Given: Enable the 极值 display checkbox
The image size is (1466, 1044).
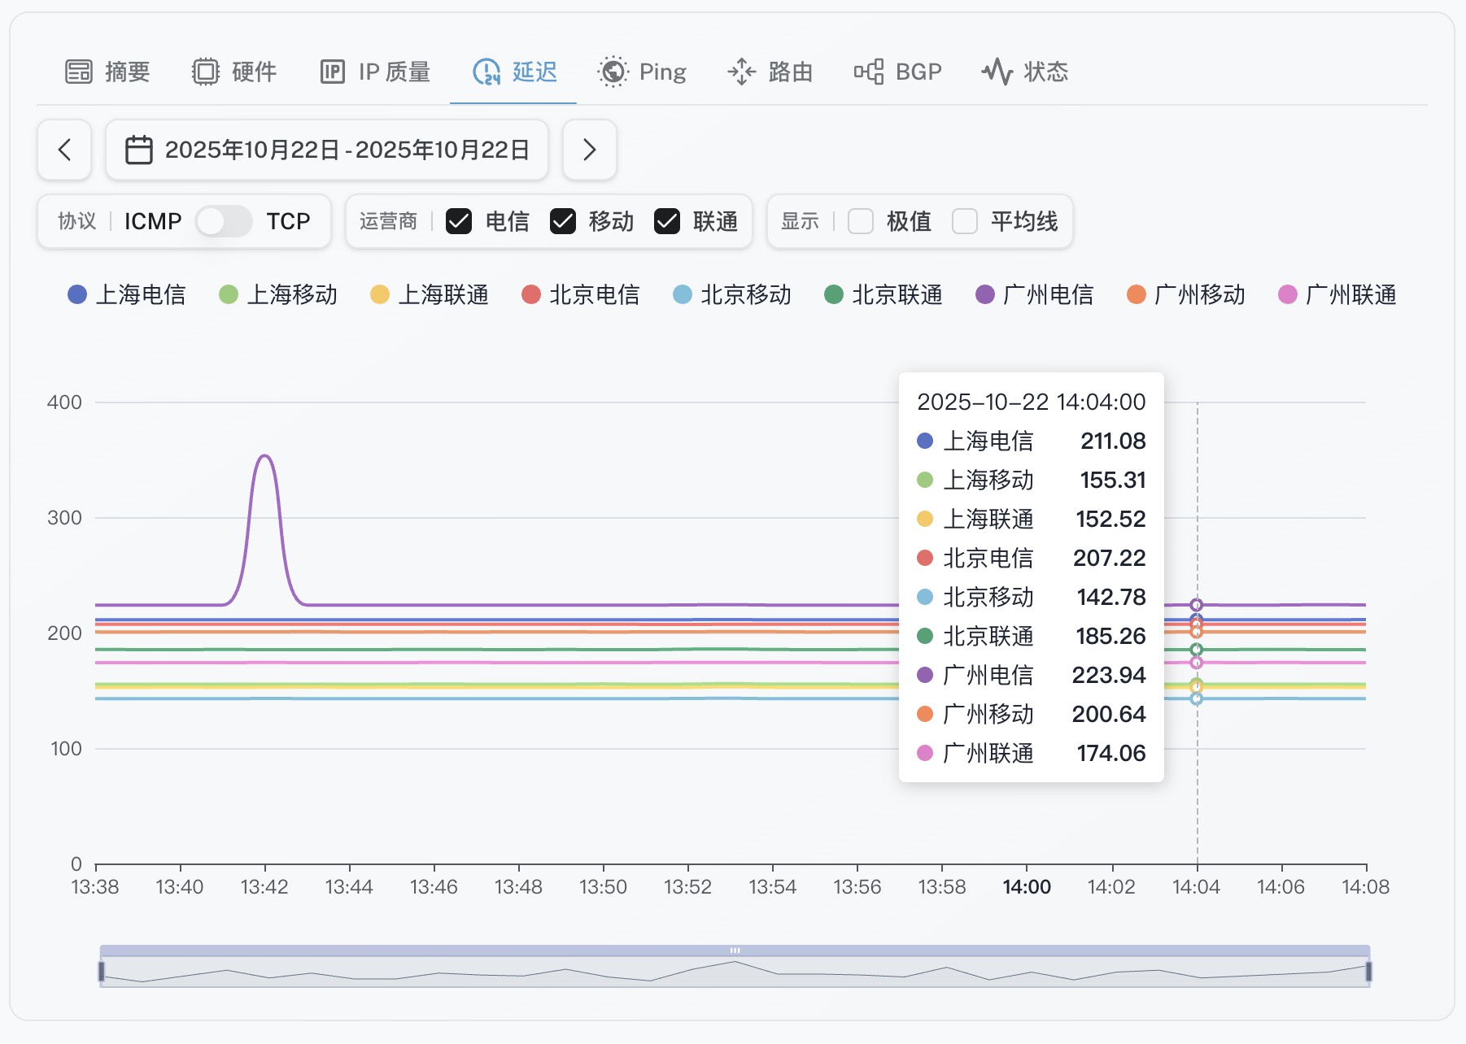Looking at the screenshot, I should pyautogui.click(x=861, y=221).
